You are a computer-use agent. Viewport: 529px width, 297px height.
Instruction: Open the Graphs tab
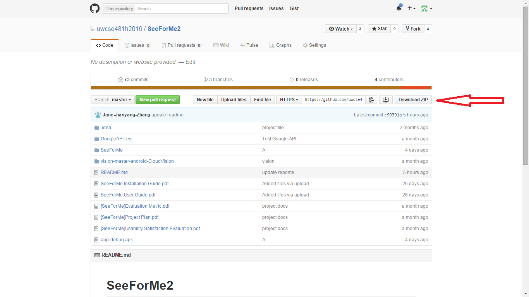(x=280, y=45)
